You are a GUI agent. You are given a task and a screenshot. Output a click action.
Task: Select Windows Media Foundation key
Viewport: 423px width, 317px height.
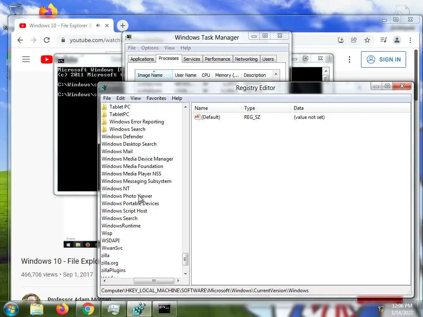click(132, 166)
